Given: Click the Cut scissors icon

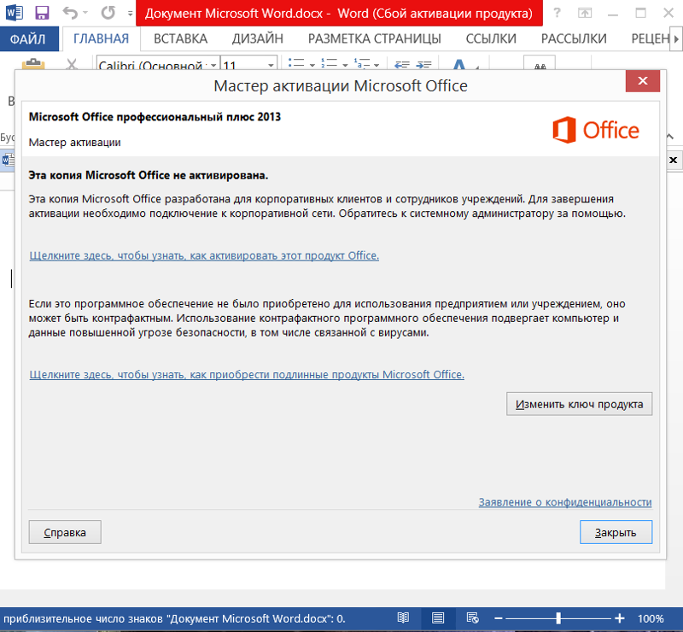Looking at the screenshot, I should (72, 64).
